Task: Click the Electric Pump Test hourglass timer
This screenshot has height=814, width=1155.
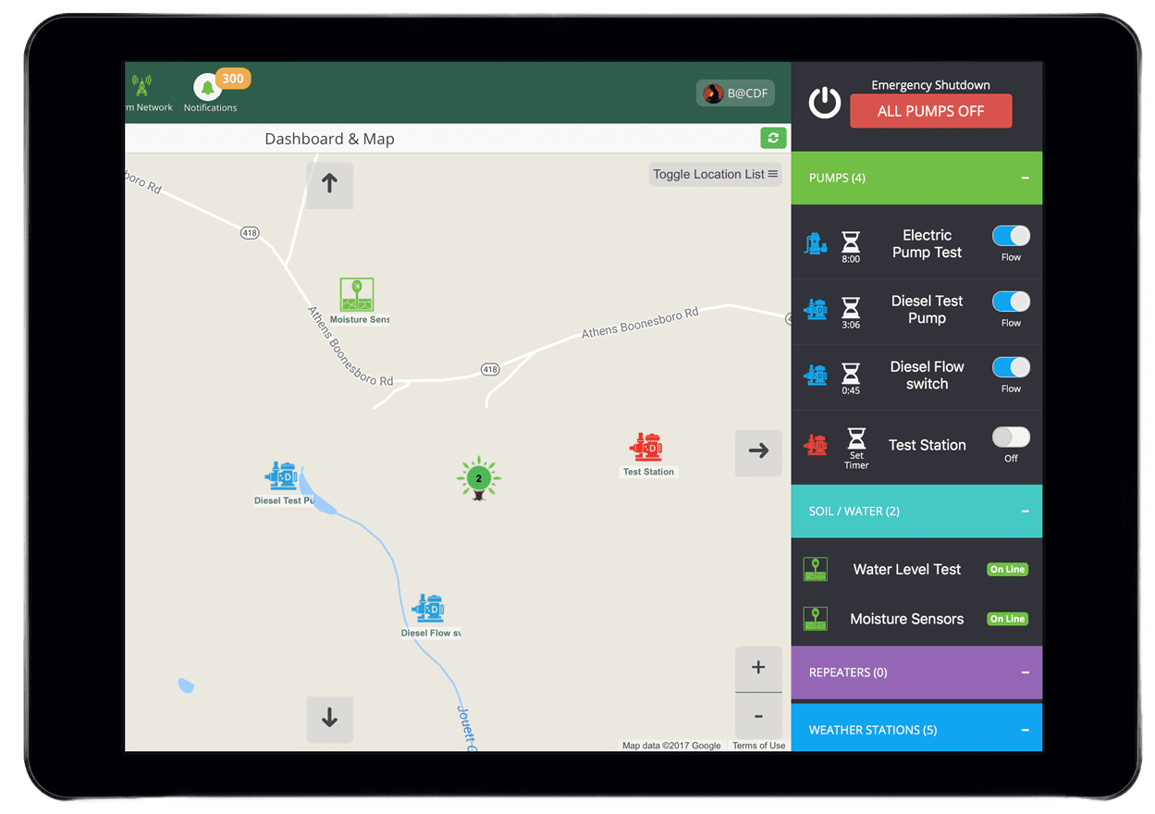Action: [x=851, y=242]
